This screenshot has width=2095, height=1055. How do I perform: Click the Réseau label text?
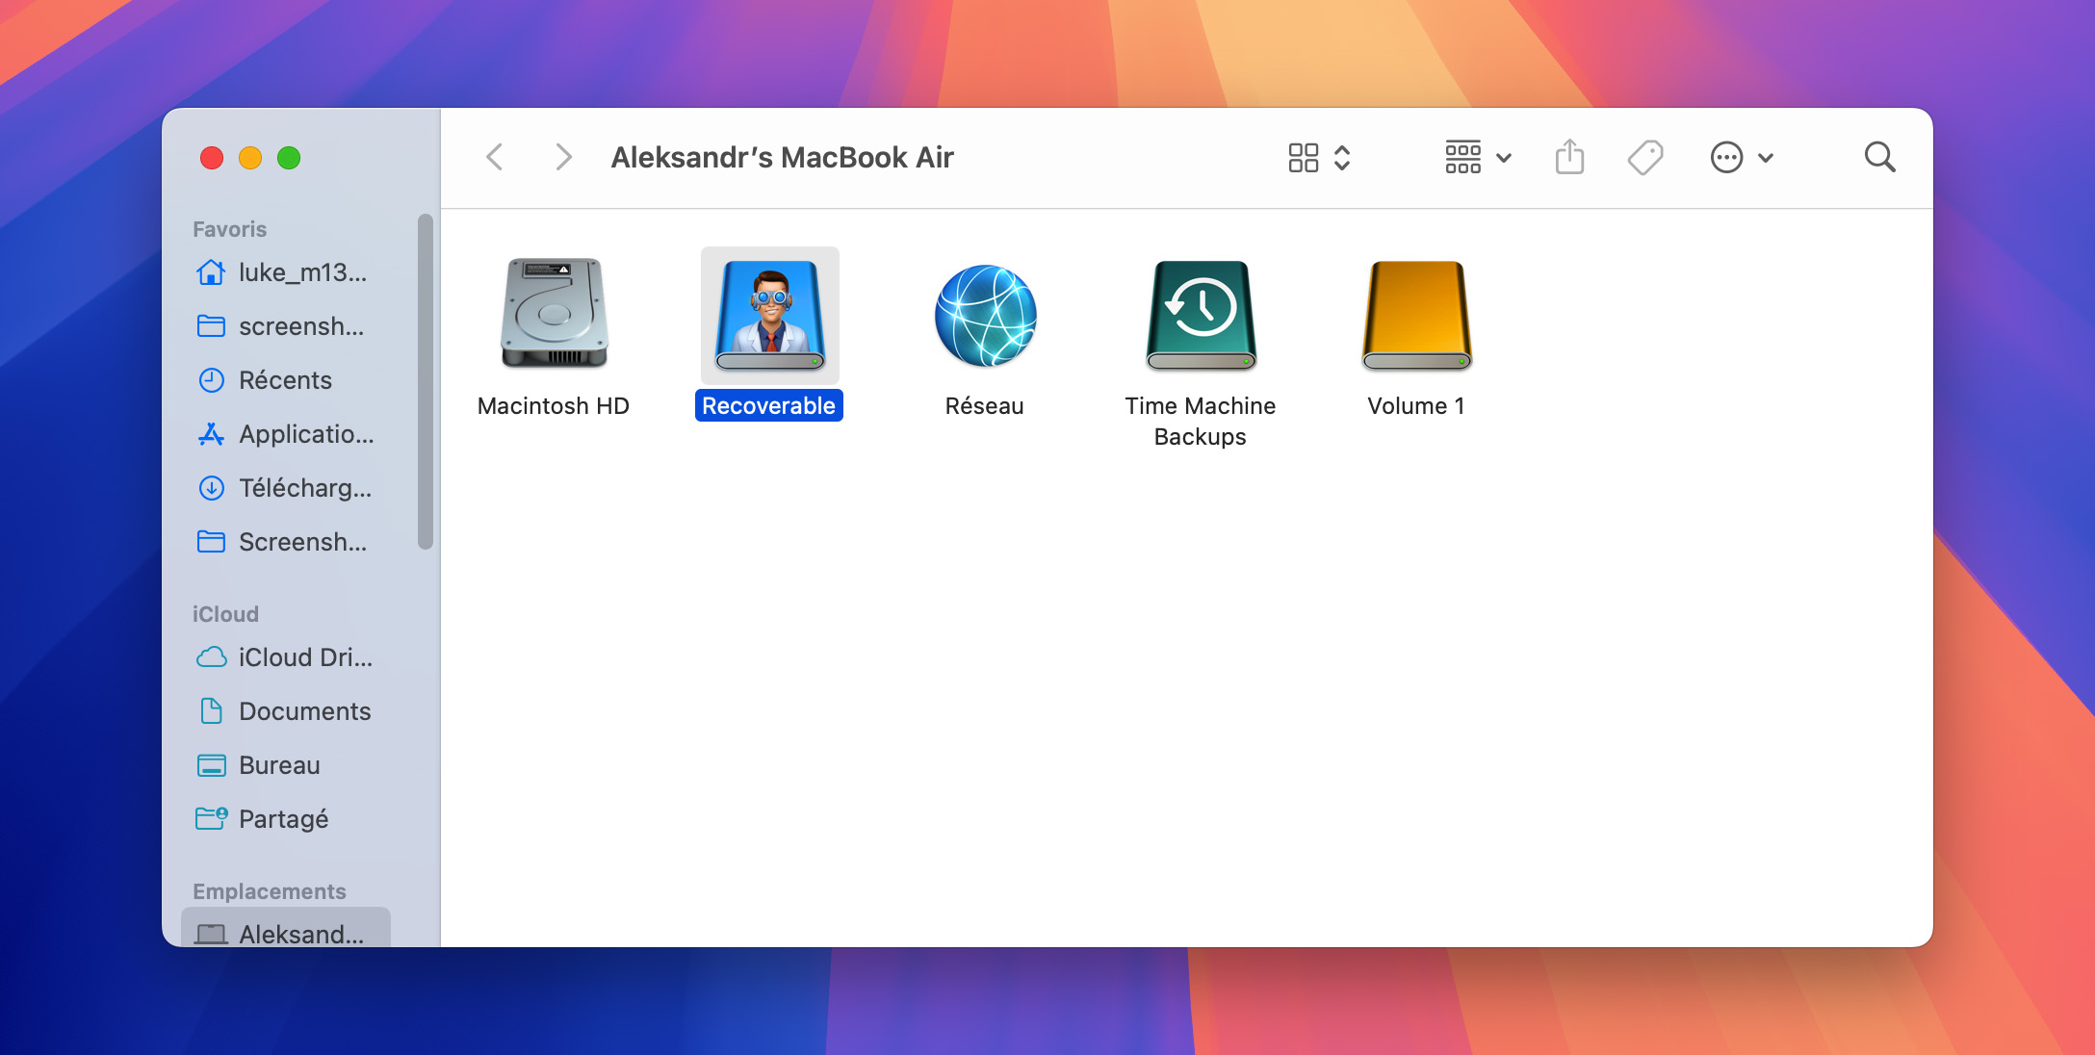point(984,406)
